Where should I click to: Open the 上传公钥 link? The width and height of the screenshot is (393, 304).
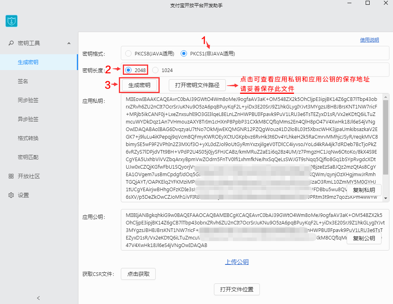click(x=237, y=262)
